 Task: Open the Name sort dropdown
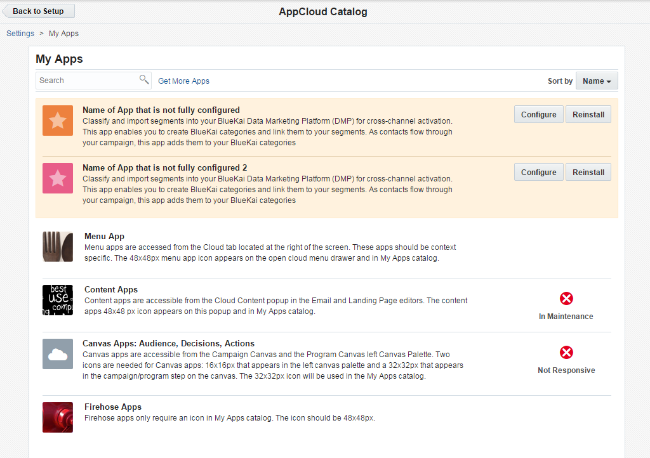point(596,81)
